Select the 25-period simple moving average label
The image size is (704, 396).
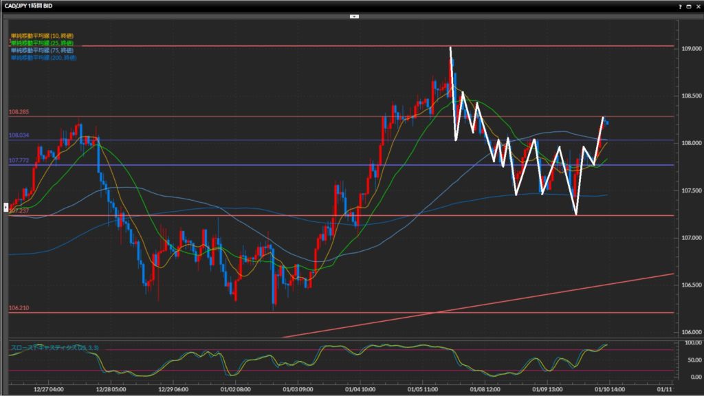click(x=42, y=43)
